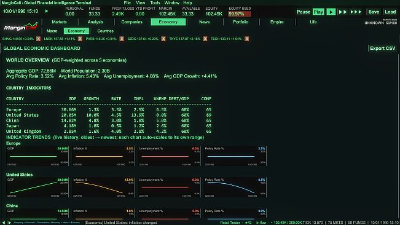Open the Europe Policy Rate % chart
This screenshot has height=225, width=400.
(235, 156)
